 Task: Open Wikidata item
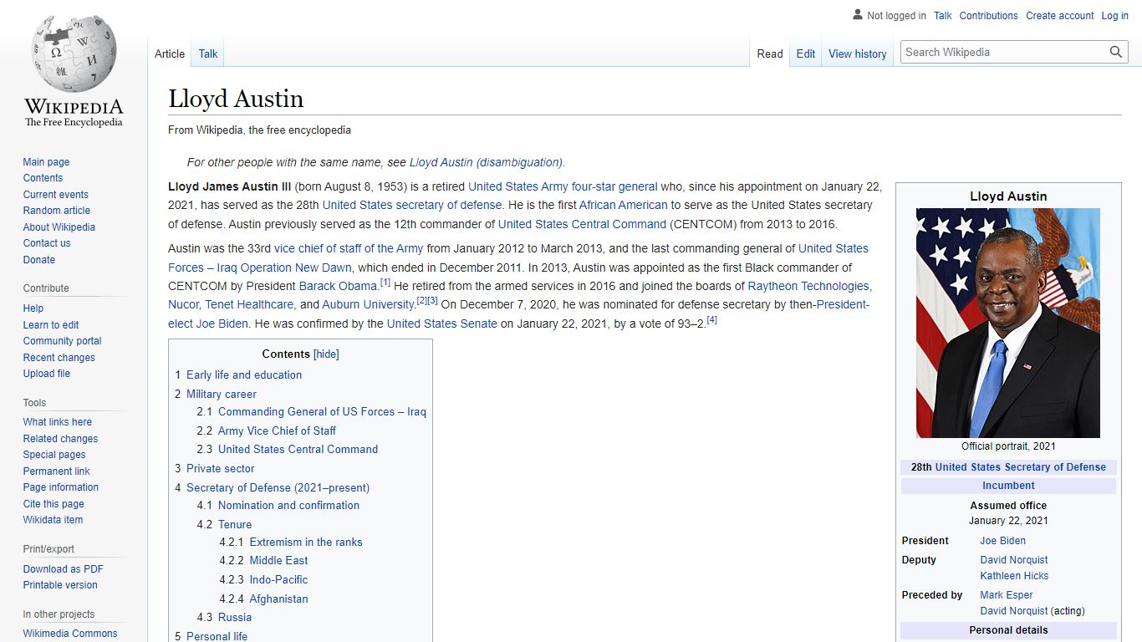point(53,520)
